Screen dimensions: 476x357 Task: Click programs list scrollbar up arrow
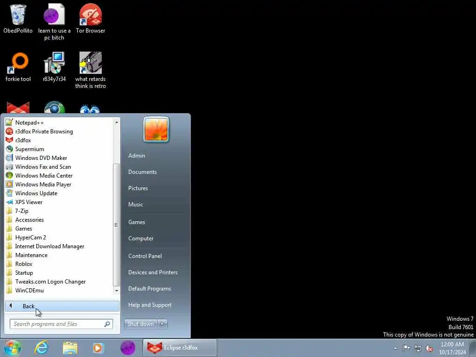[116, 122]
